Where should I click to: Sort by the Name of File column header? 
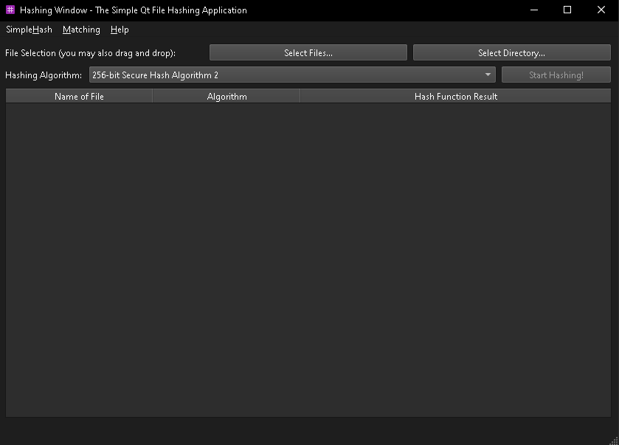coord(79,97)
